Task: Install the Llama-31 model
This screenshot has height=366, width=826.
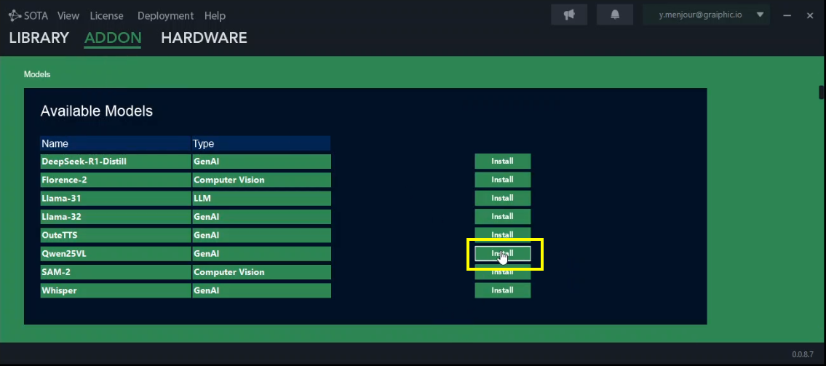Action: [x=503, y=198]
